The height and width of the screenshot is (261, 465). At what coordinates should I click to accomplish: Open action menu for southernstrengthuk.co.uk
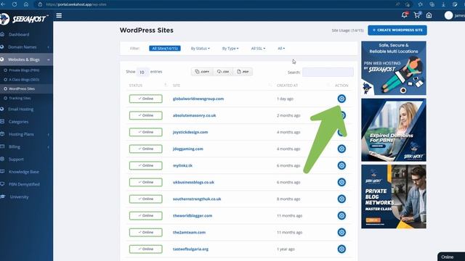click(x=341, y=199)
